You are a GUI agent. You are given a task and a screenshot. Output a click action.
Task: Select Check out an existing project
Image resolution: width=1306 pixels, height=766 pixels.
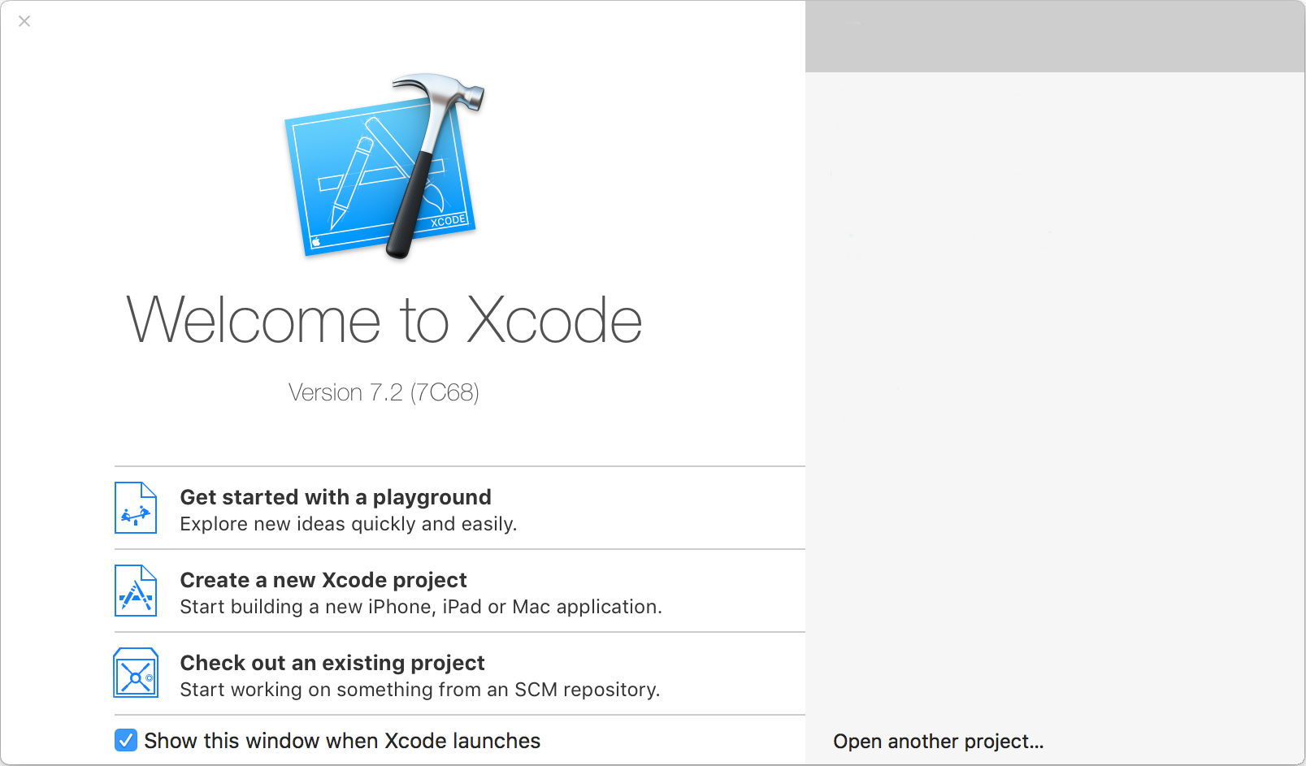click(x=332, y=663)
